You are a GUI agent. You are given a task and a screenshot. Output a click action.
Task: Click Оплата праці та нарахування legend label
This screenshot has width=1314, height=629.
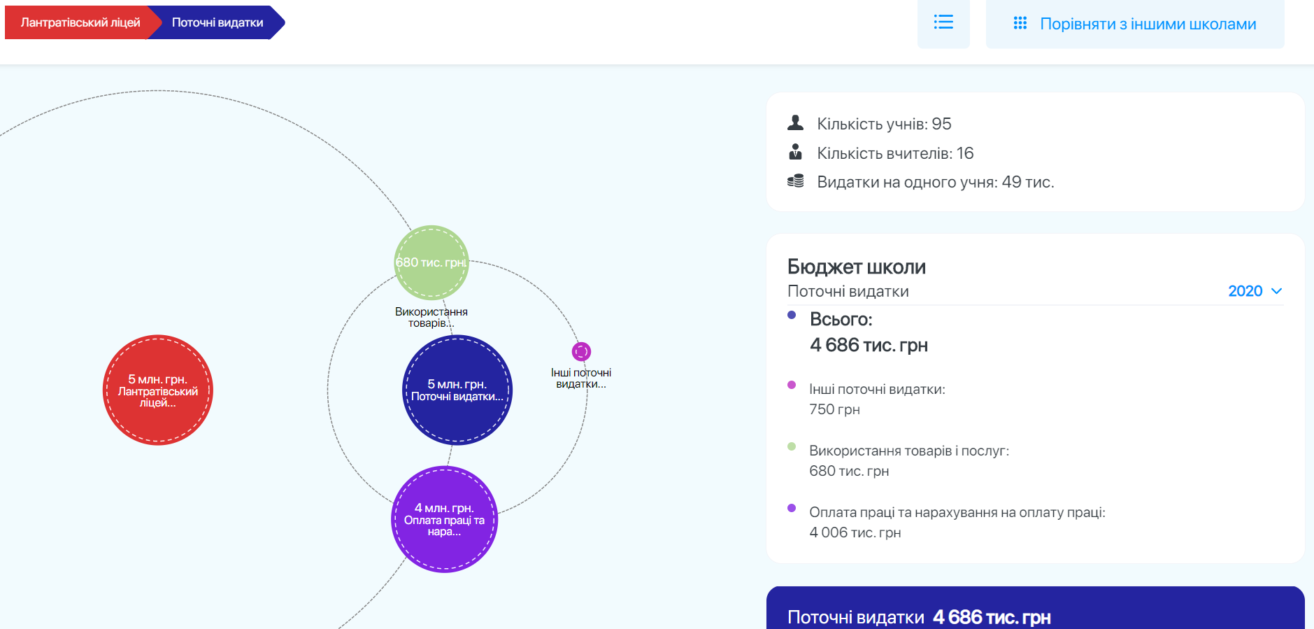tap(957, 512)
